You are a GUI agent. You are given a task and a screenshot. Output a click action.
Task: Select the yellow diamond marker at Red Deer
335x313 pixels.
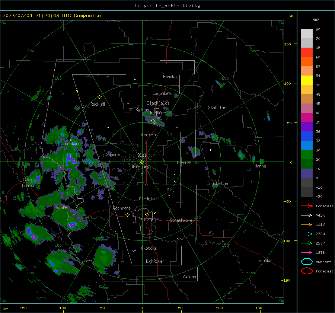coord(153,121)
